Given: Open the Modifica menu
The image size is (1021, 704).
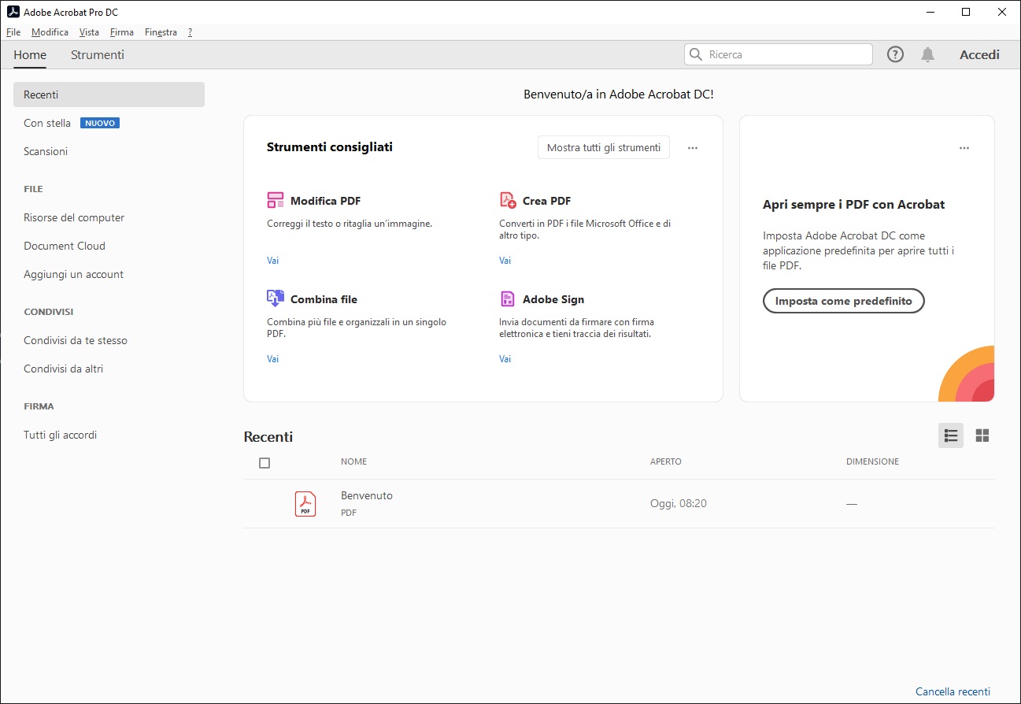Looking at the screenshot, I should pos(50,32).
